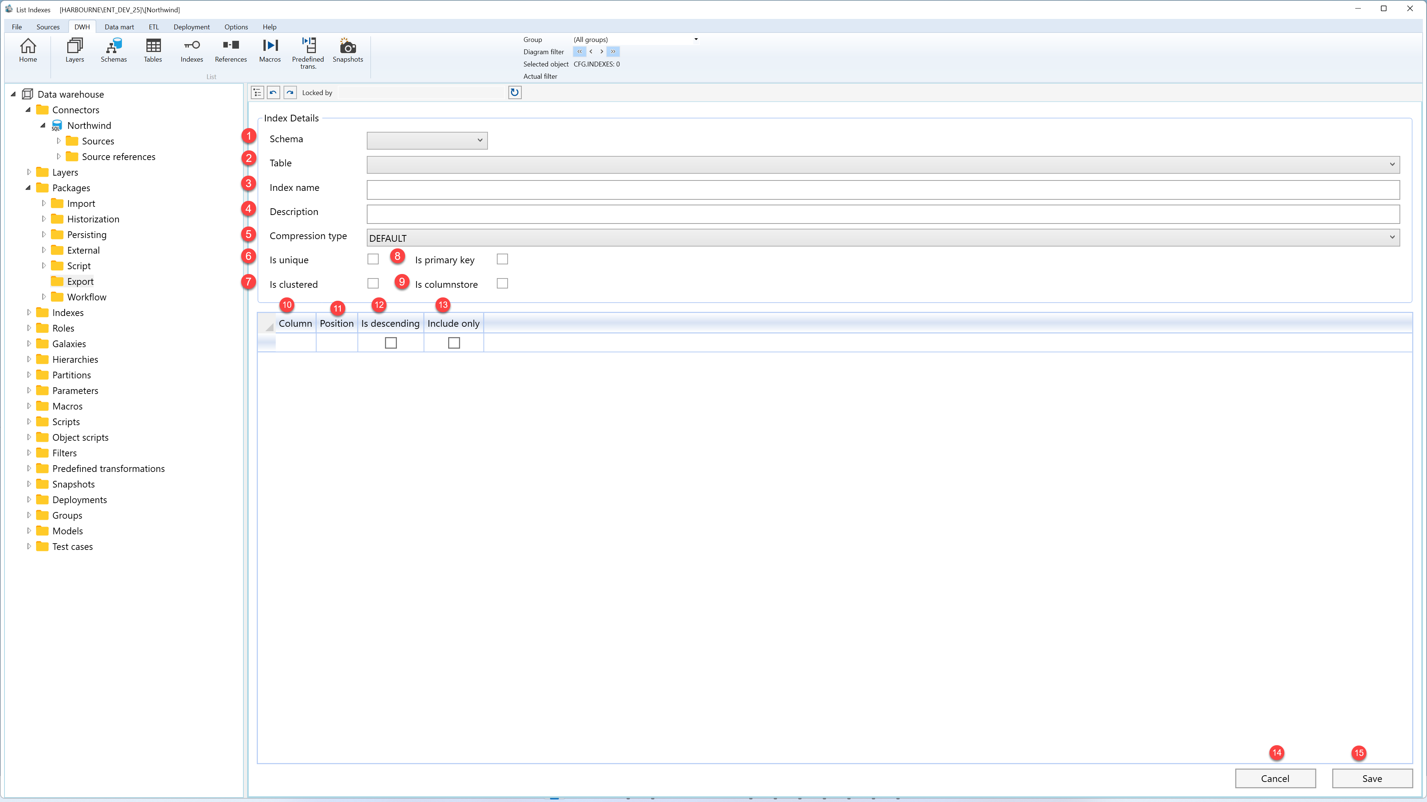Screen dimensions: 1427x802
Task: Open the Macros list icon
Action: 270,50
